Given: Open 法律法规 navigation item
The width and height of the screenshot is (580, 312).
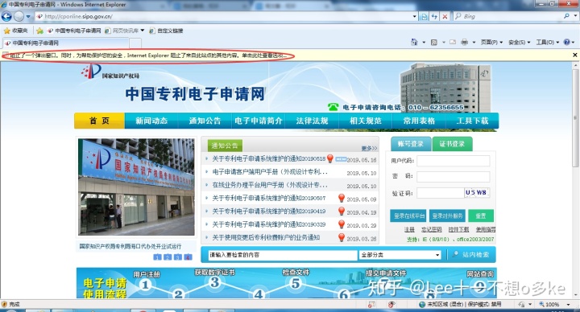Looking at the screenshot, I should [312, 121].
